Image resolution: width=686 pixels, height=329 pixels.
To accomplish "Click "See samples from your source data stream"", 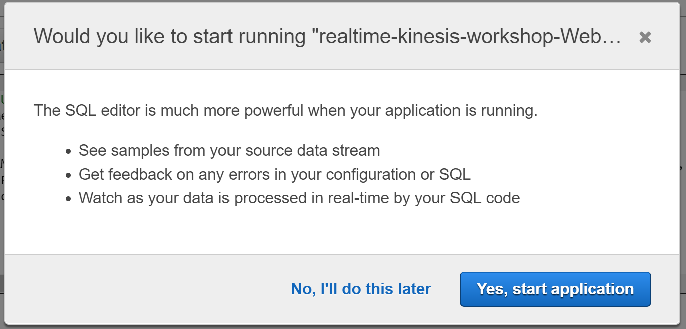I will pyautogui.click(x=230, y=151).
